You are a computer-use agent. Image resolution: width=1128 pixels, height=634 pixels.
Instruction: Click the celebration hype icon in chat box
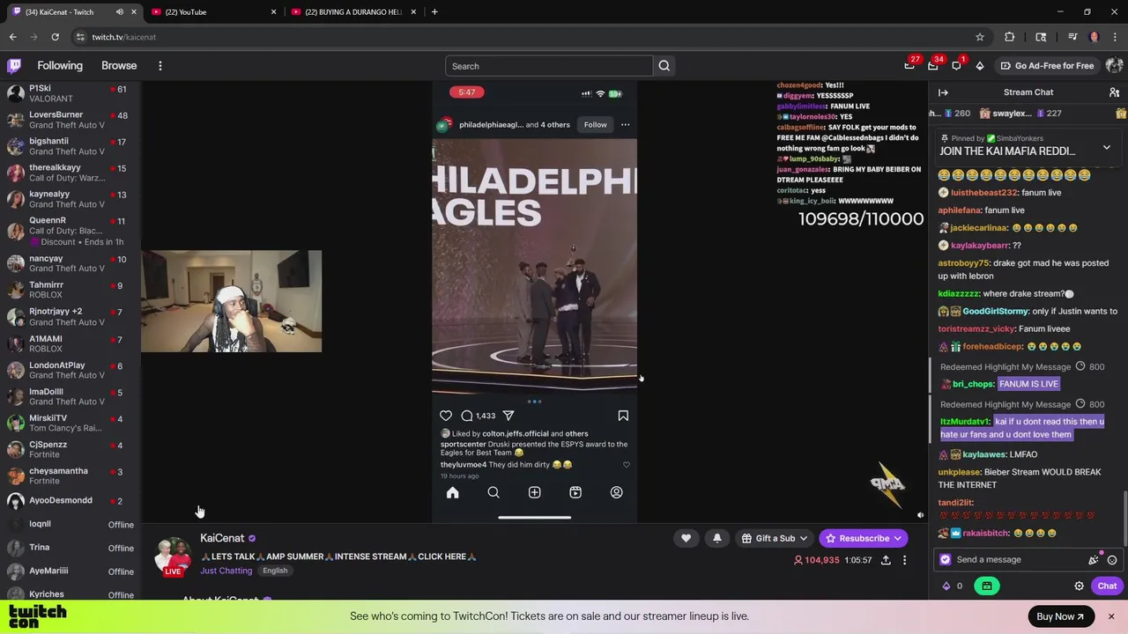[1093, 560]
